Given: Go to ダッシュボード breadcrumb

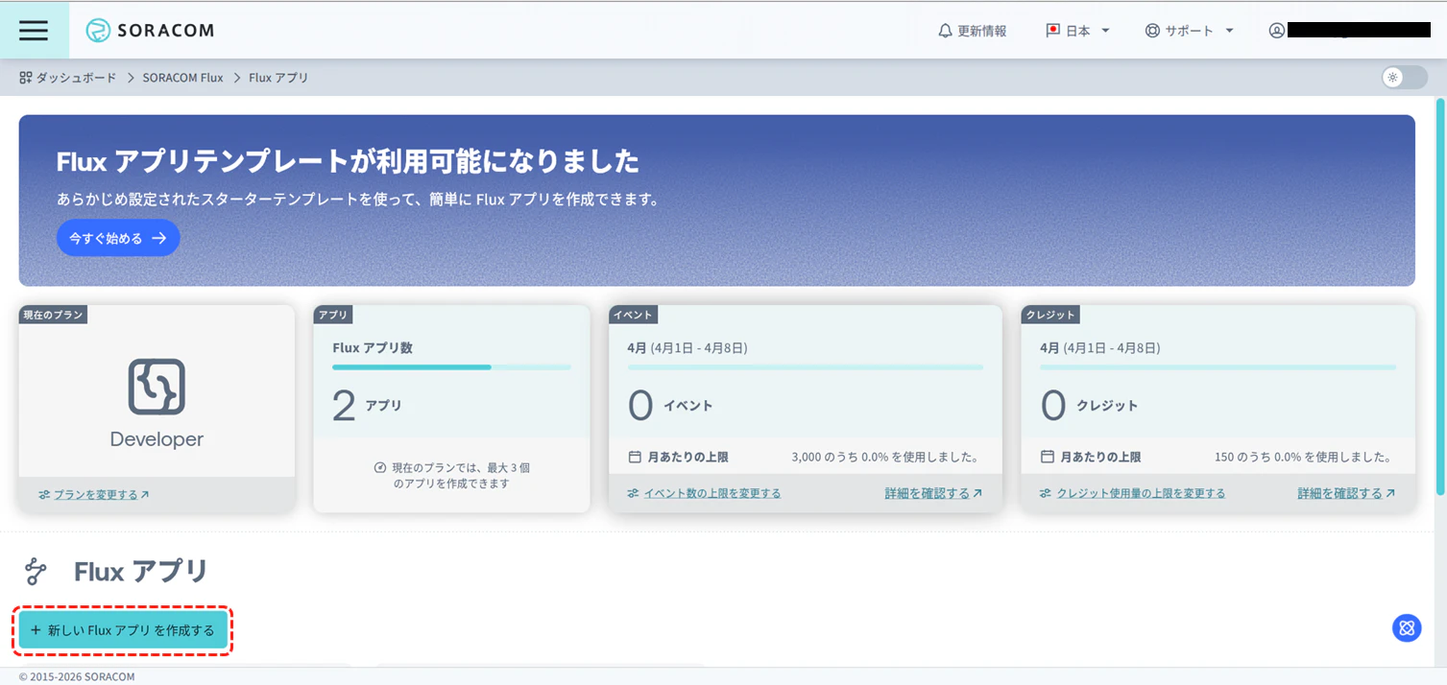Looking at the screenshot, I should [67, 78].
